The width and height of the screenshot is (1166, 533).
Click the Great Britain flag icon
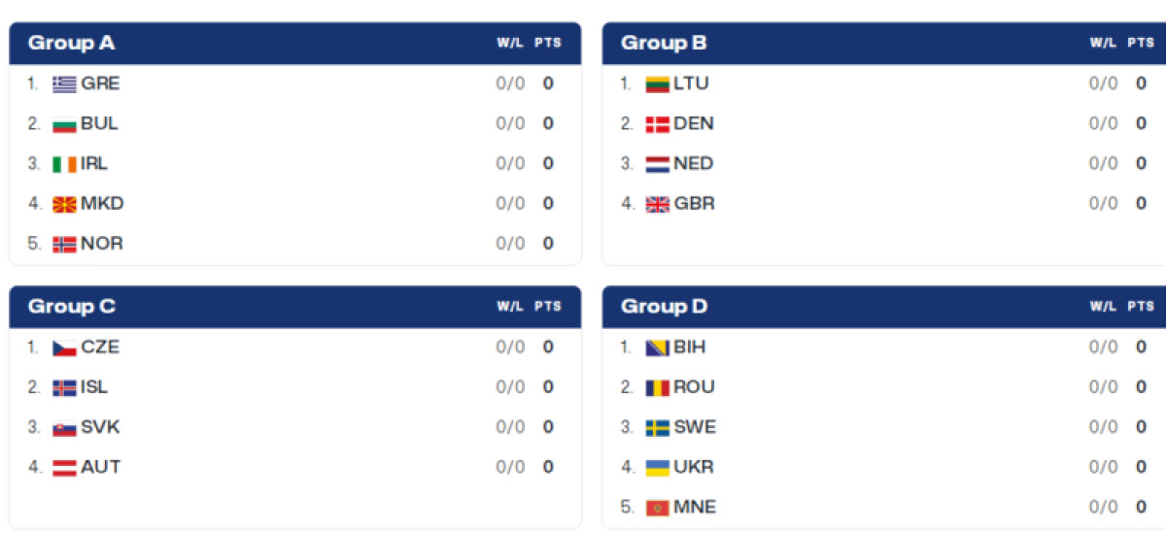click(x=658, y=204)
